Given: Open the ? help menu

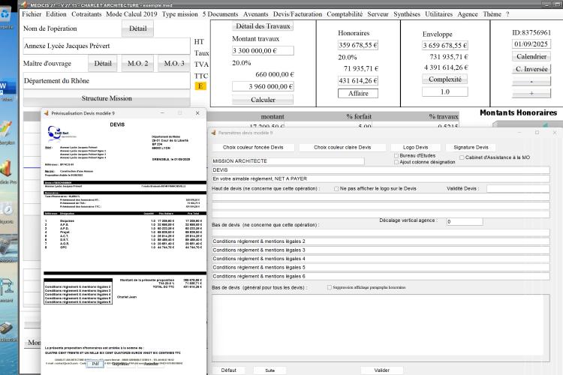Looking at the screenshot, I should click(x=507, y=14).
